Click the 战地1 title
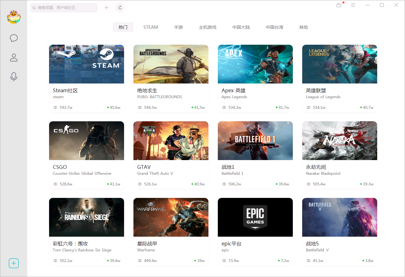405x277 pixels. [228, 167]
